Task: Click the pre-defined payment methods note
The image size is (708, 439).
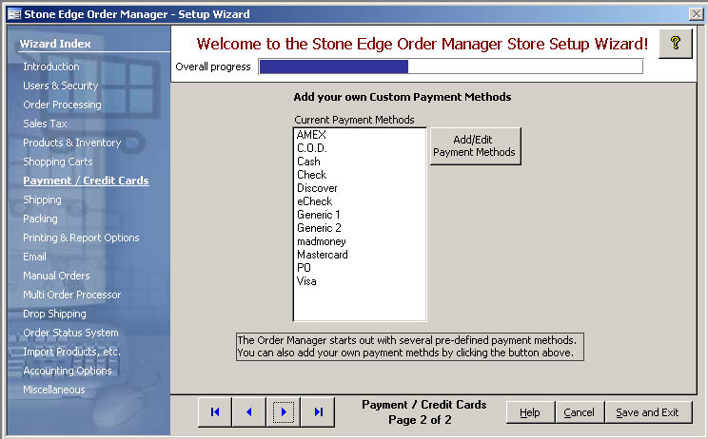Action: 410,347
